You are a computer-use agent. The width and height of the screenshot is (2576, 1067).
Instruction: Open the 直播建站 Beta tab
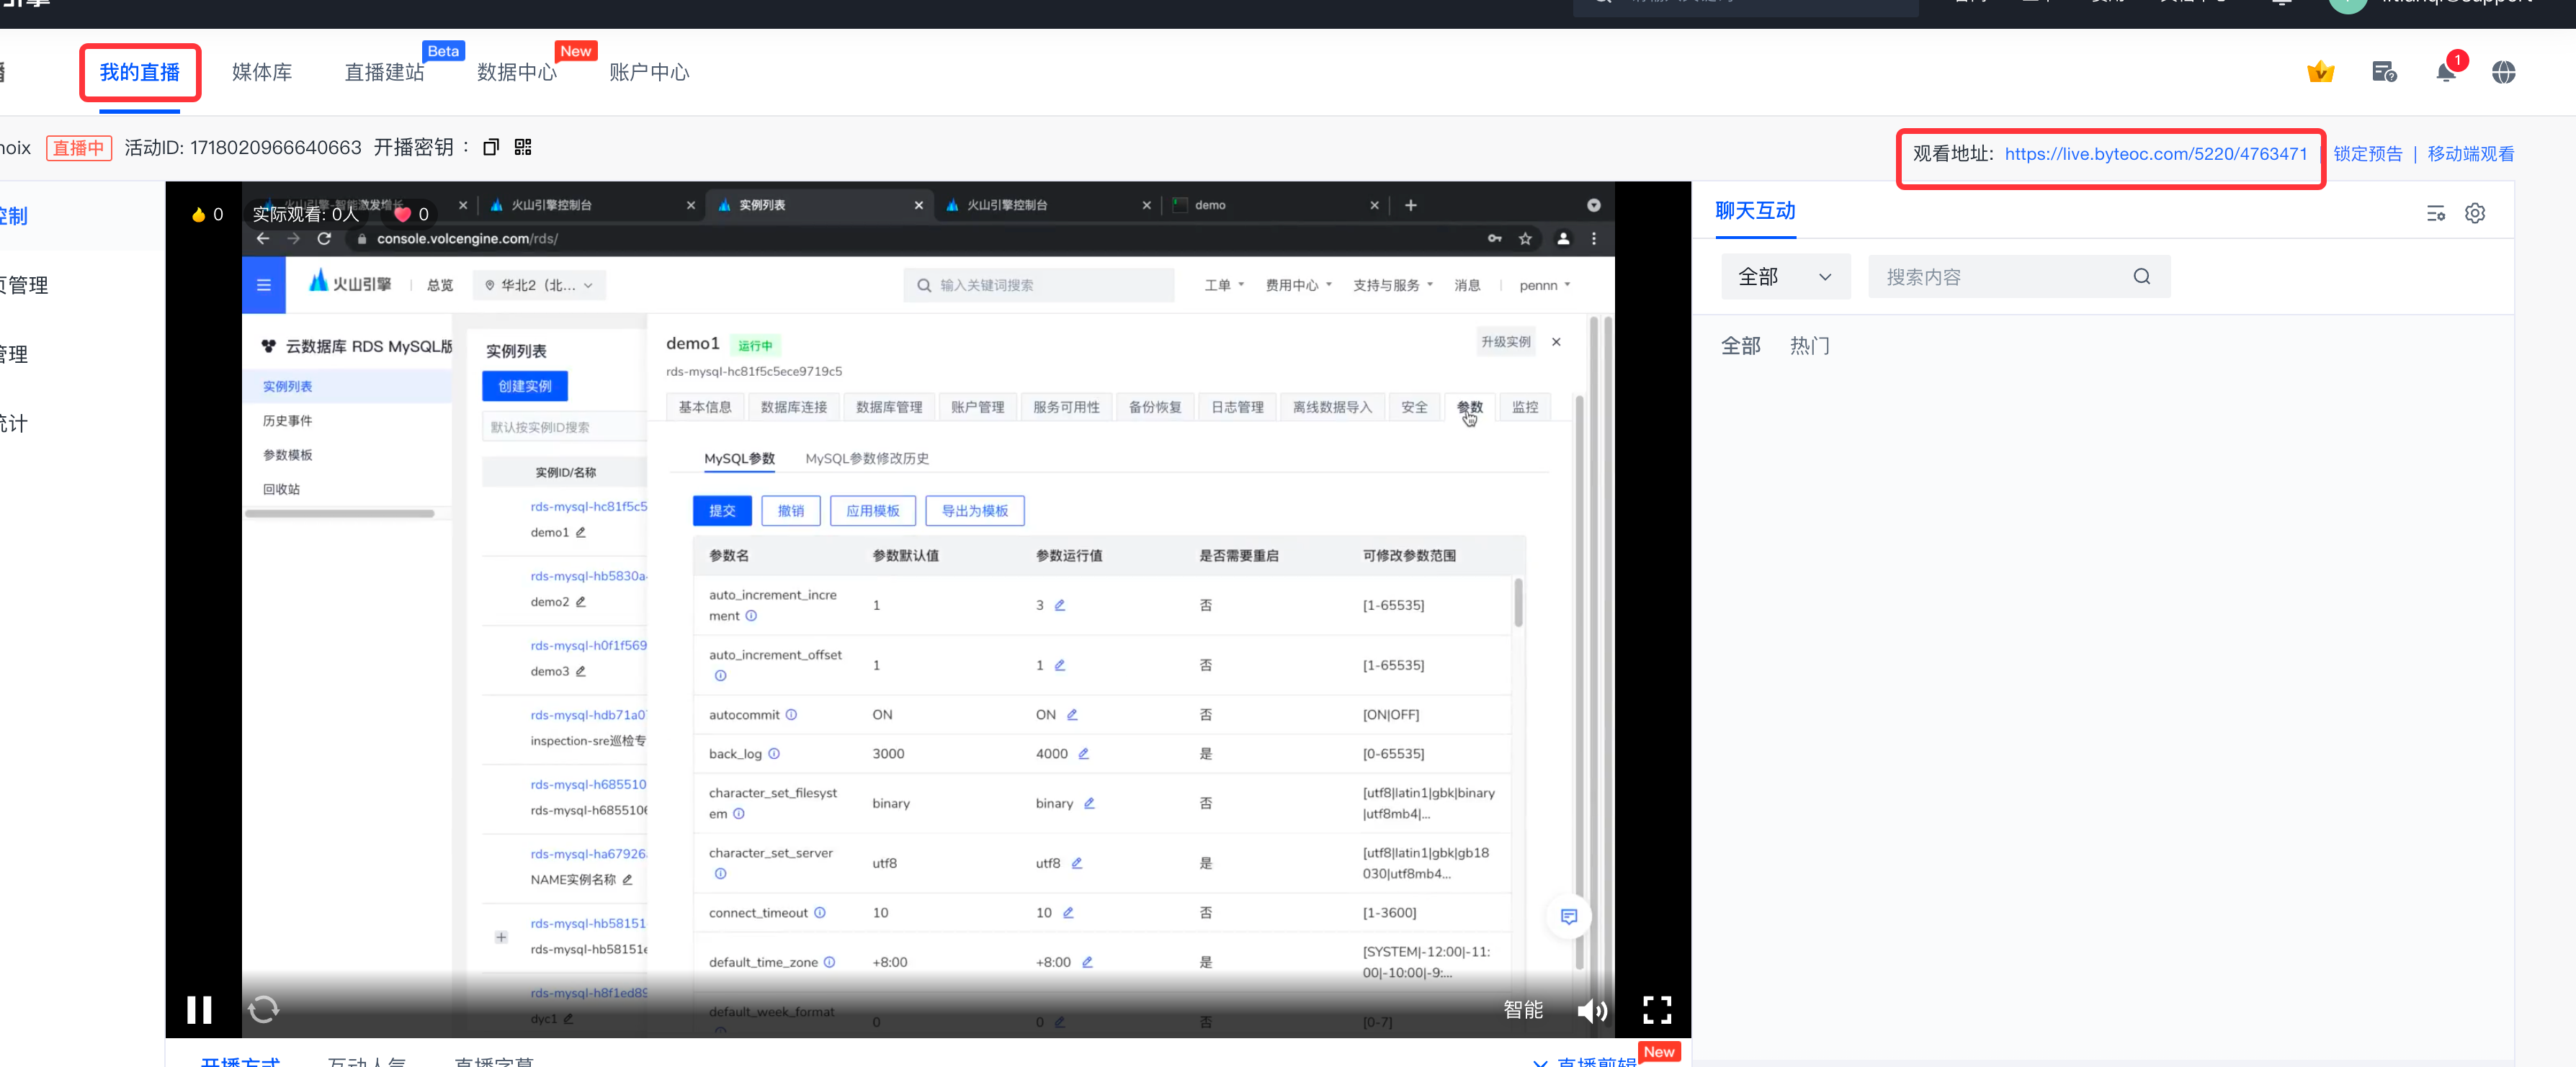(385, 72)
